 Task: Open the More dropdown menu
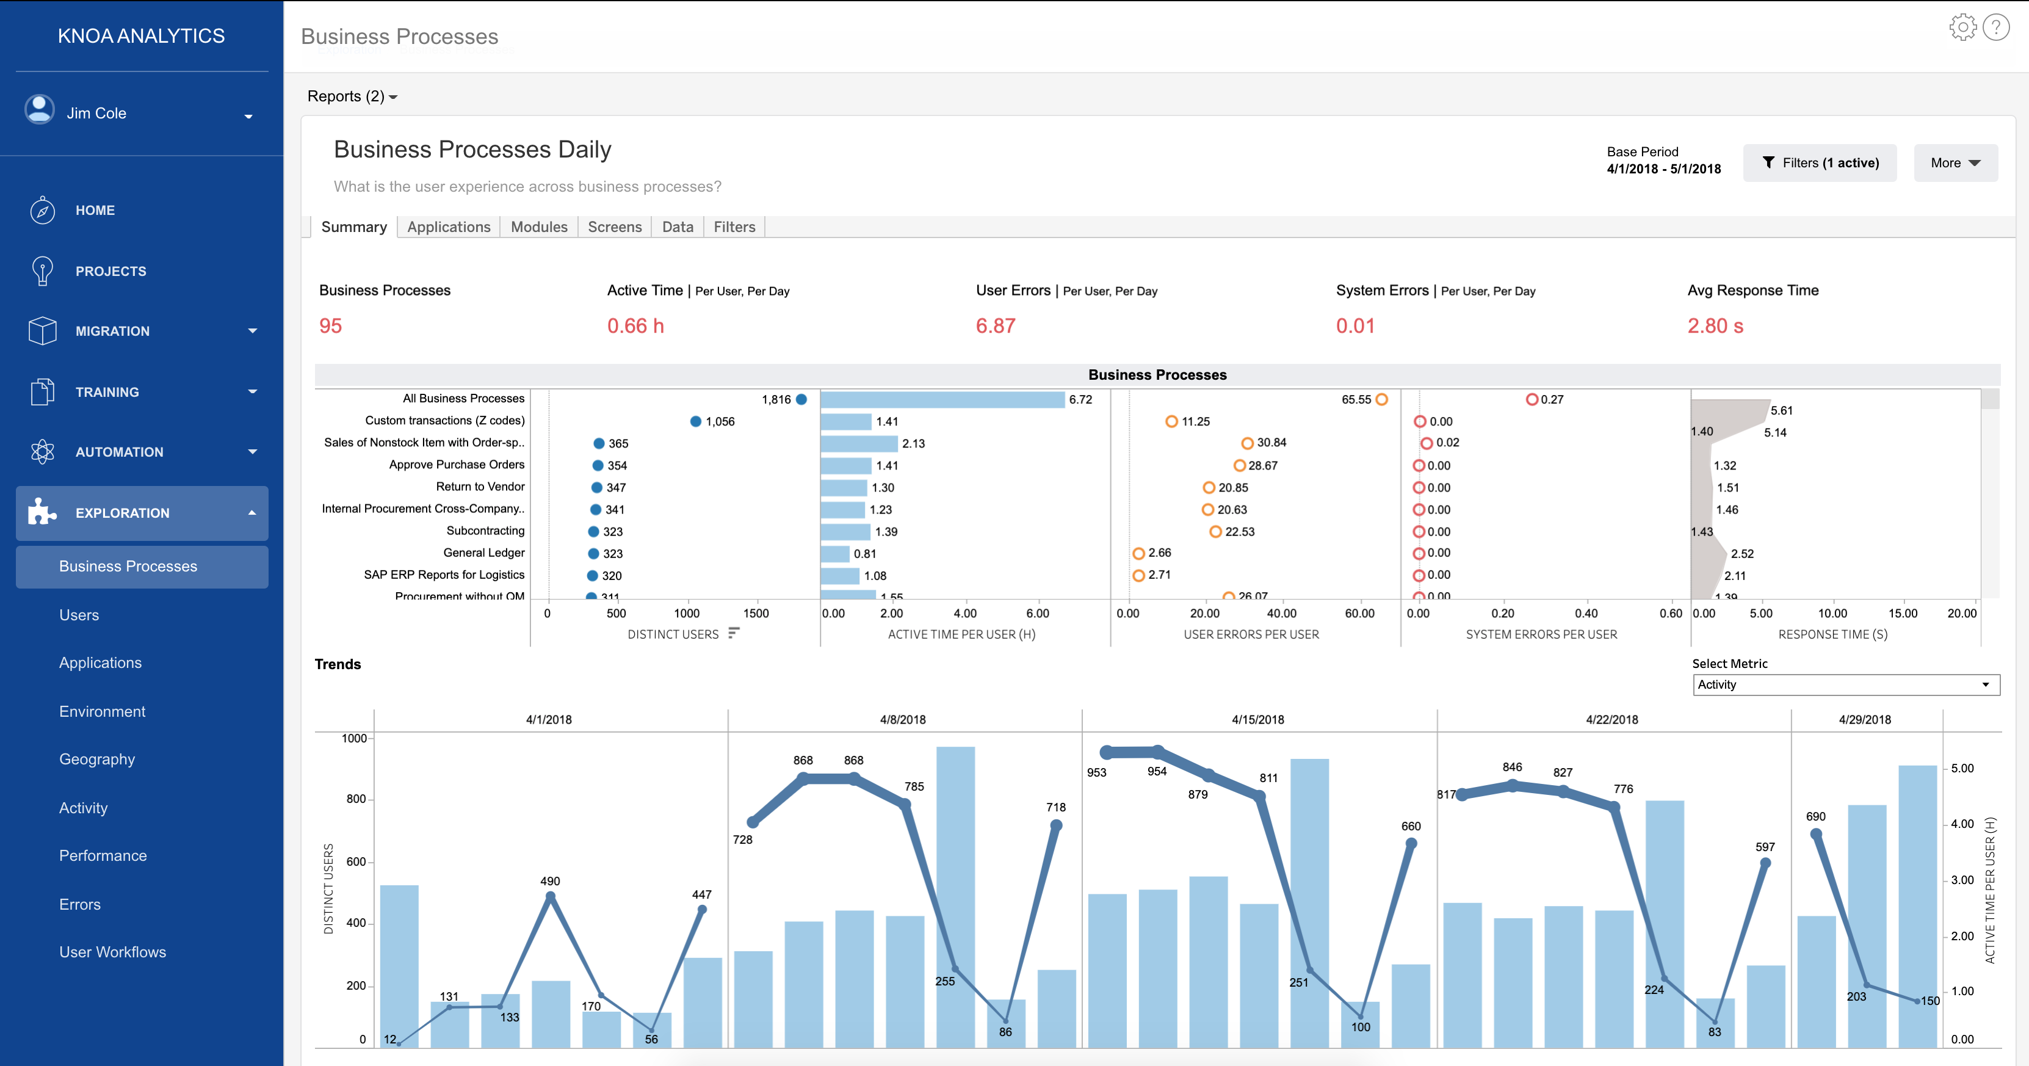tap(1955, 163)
